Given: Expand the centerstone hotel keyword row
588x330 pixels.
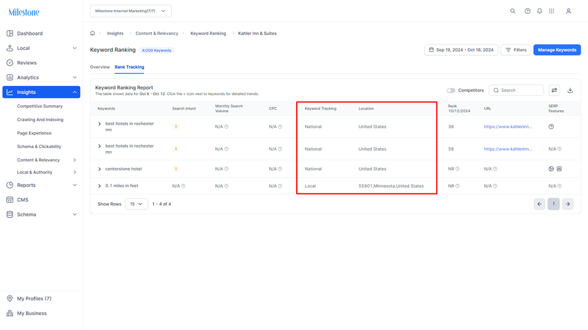Looking at the screenshot, I should pyautogui.click(x=100, y=169).
